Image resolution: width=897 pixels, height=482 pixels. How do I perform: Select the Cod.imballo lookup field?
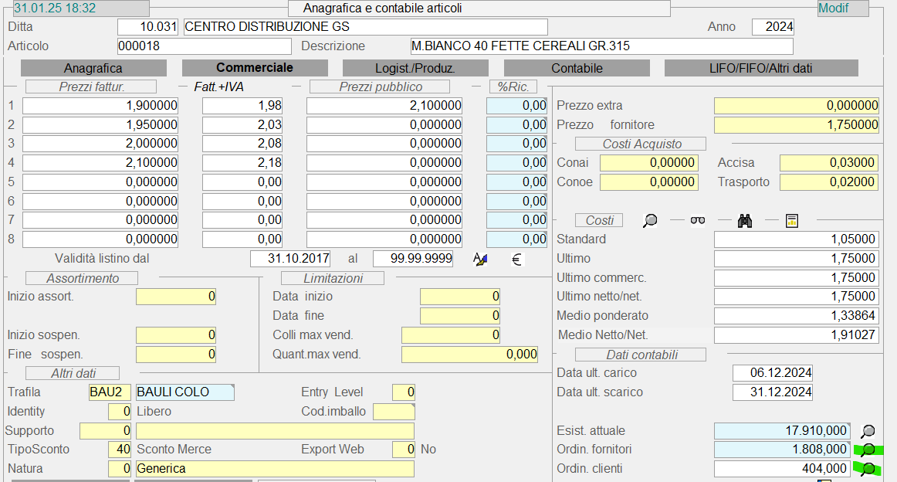click(x=394, y=412)
